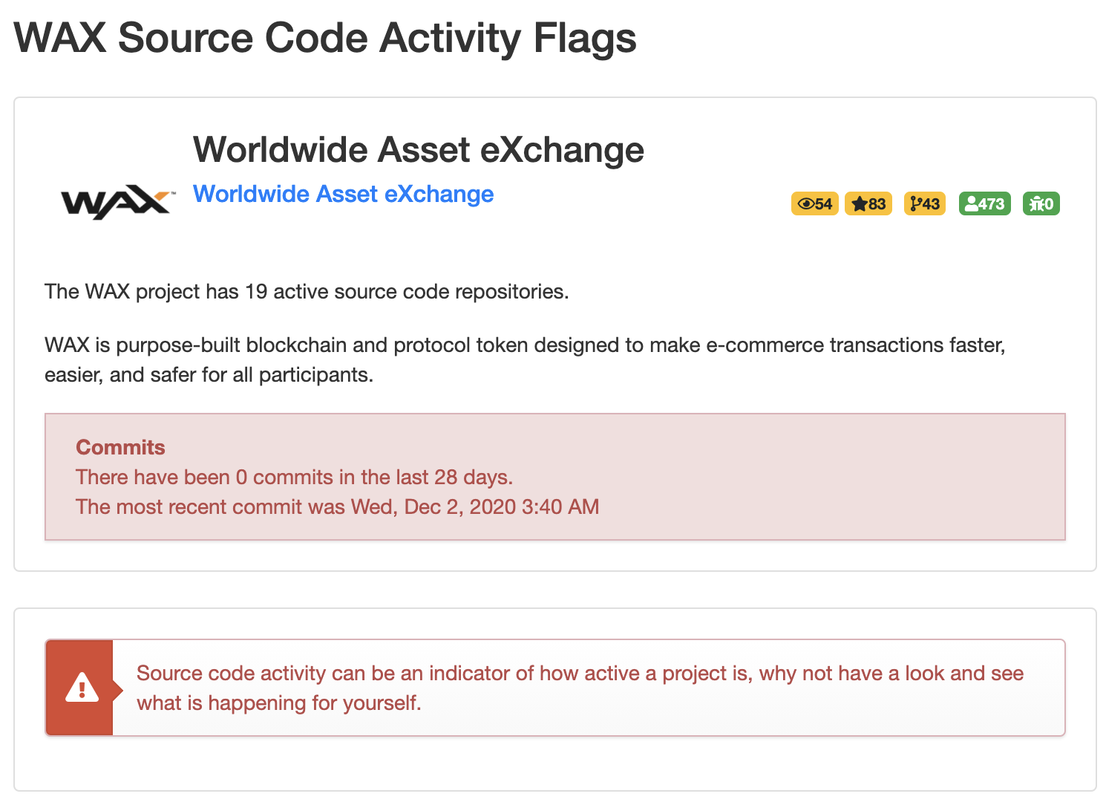
Task: Click the 'Worldwide Asset eXchange' black heading
Action: [x=419, y=150]
